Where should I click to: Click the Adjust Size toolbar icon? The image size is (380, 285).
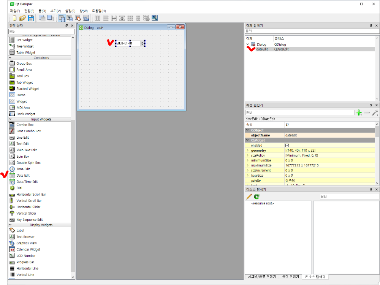click(155, 18)
